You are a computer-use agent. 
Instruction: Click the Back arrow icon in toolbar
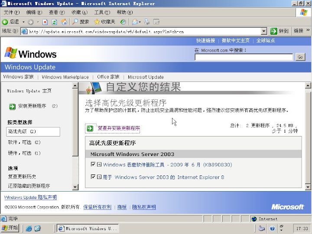[x=5, y=22]
